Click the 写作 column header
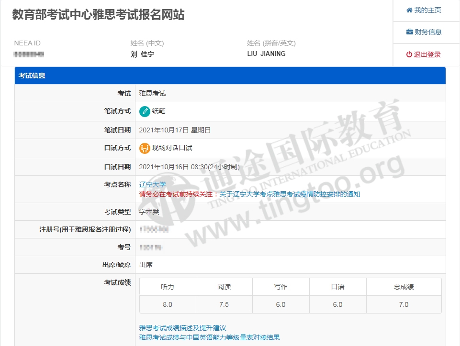The image size is (460, 346). tap(281, 287)
